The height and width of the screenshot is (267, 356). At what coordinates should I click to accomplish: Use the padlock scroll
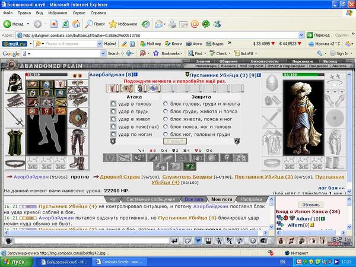[x=140, y=88]
